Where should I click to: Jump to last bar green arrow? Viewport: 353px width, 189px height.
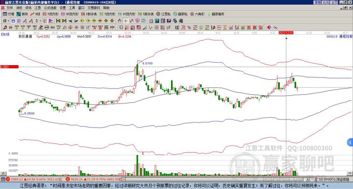click(x=64, y=21)
